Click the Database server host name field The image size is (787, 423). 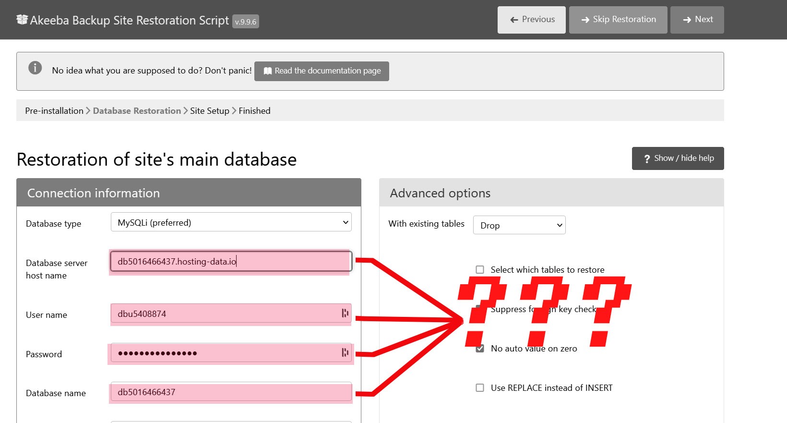(x=231, y=261)
